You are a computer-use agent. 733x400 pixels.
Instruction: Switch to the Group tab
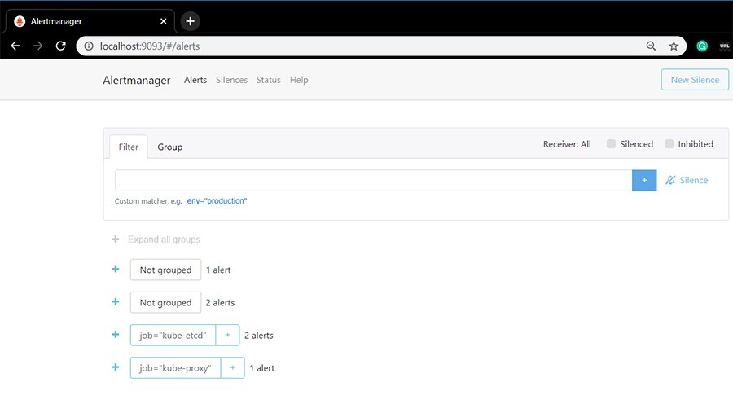(x=169, y=147)
